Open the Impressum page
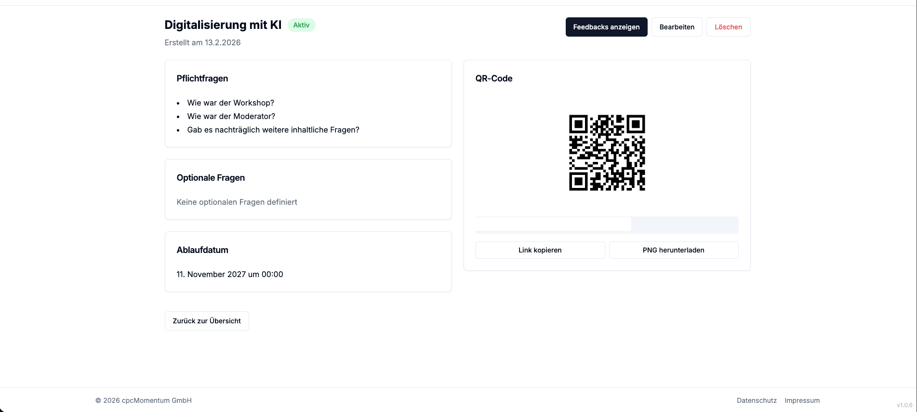The width and height of the screenshot is (917, 412). point(802,400)
